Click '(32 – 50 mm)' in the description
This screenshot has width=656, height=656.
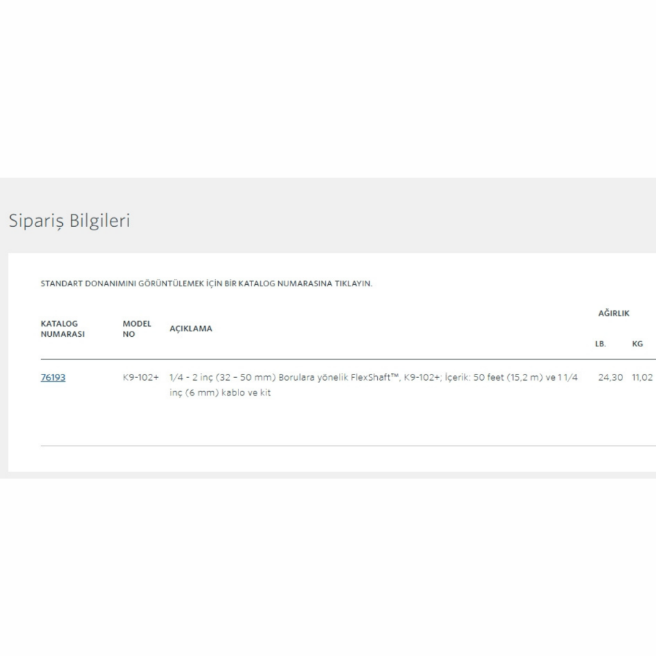(x=245, y=377)
